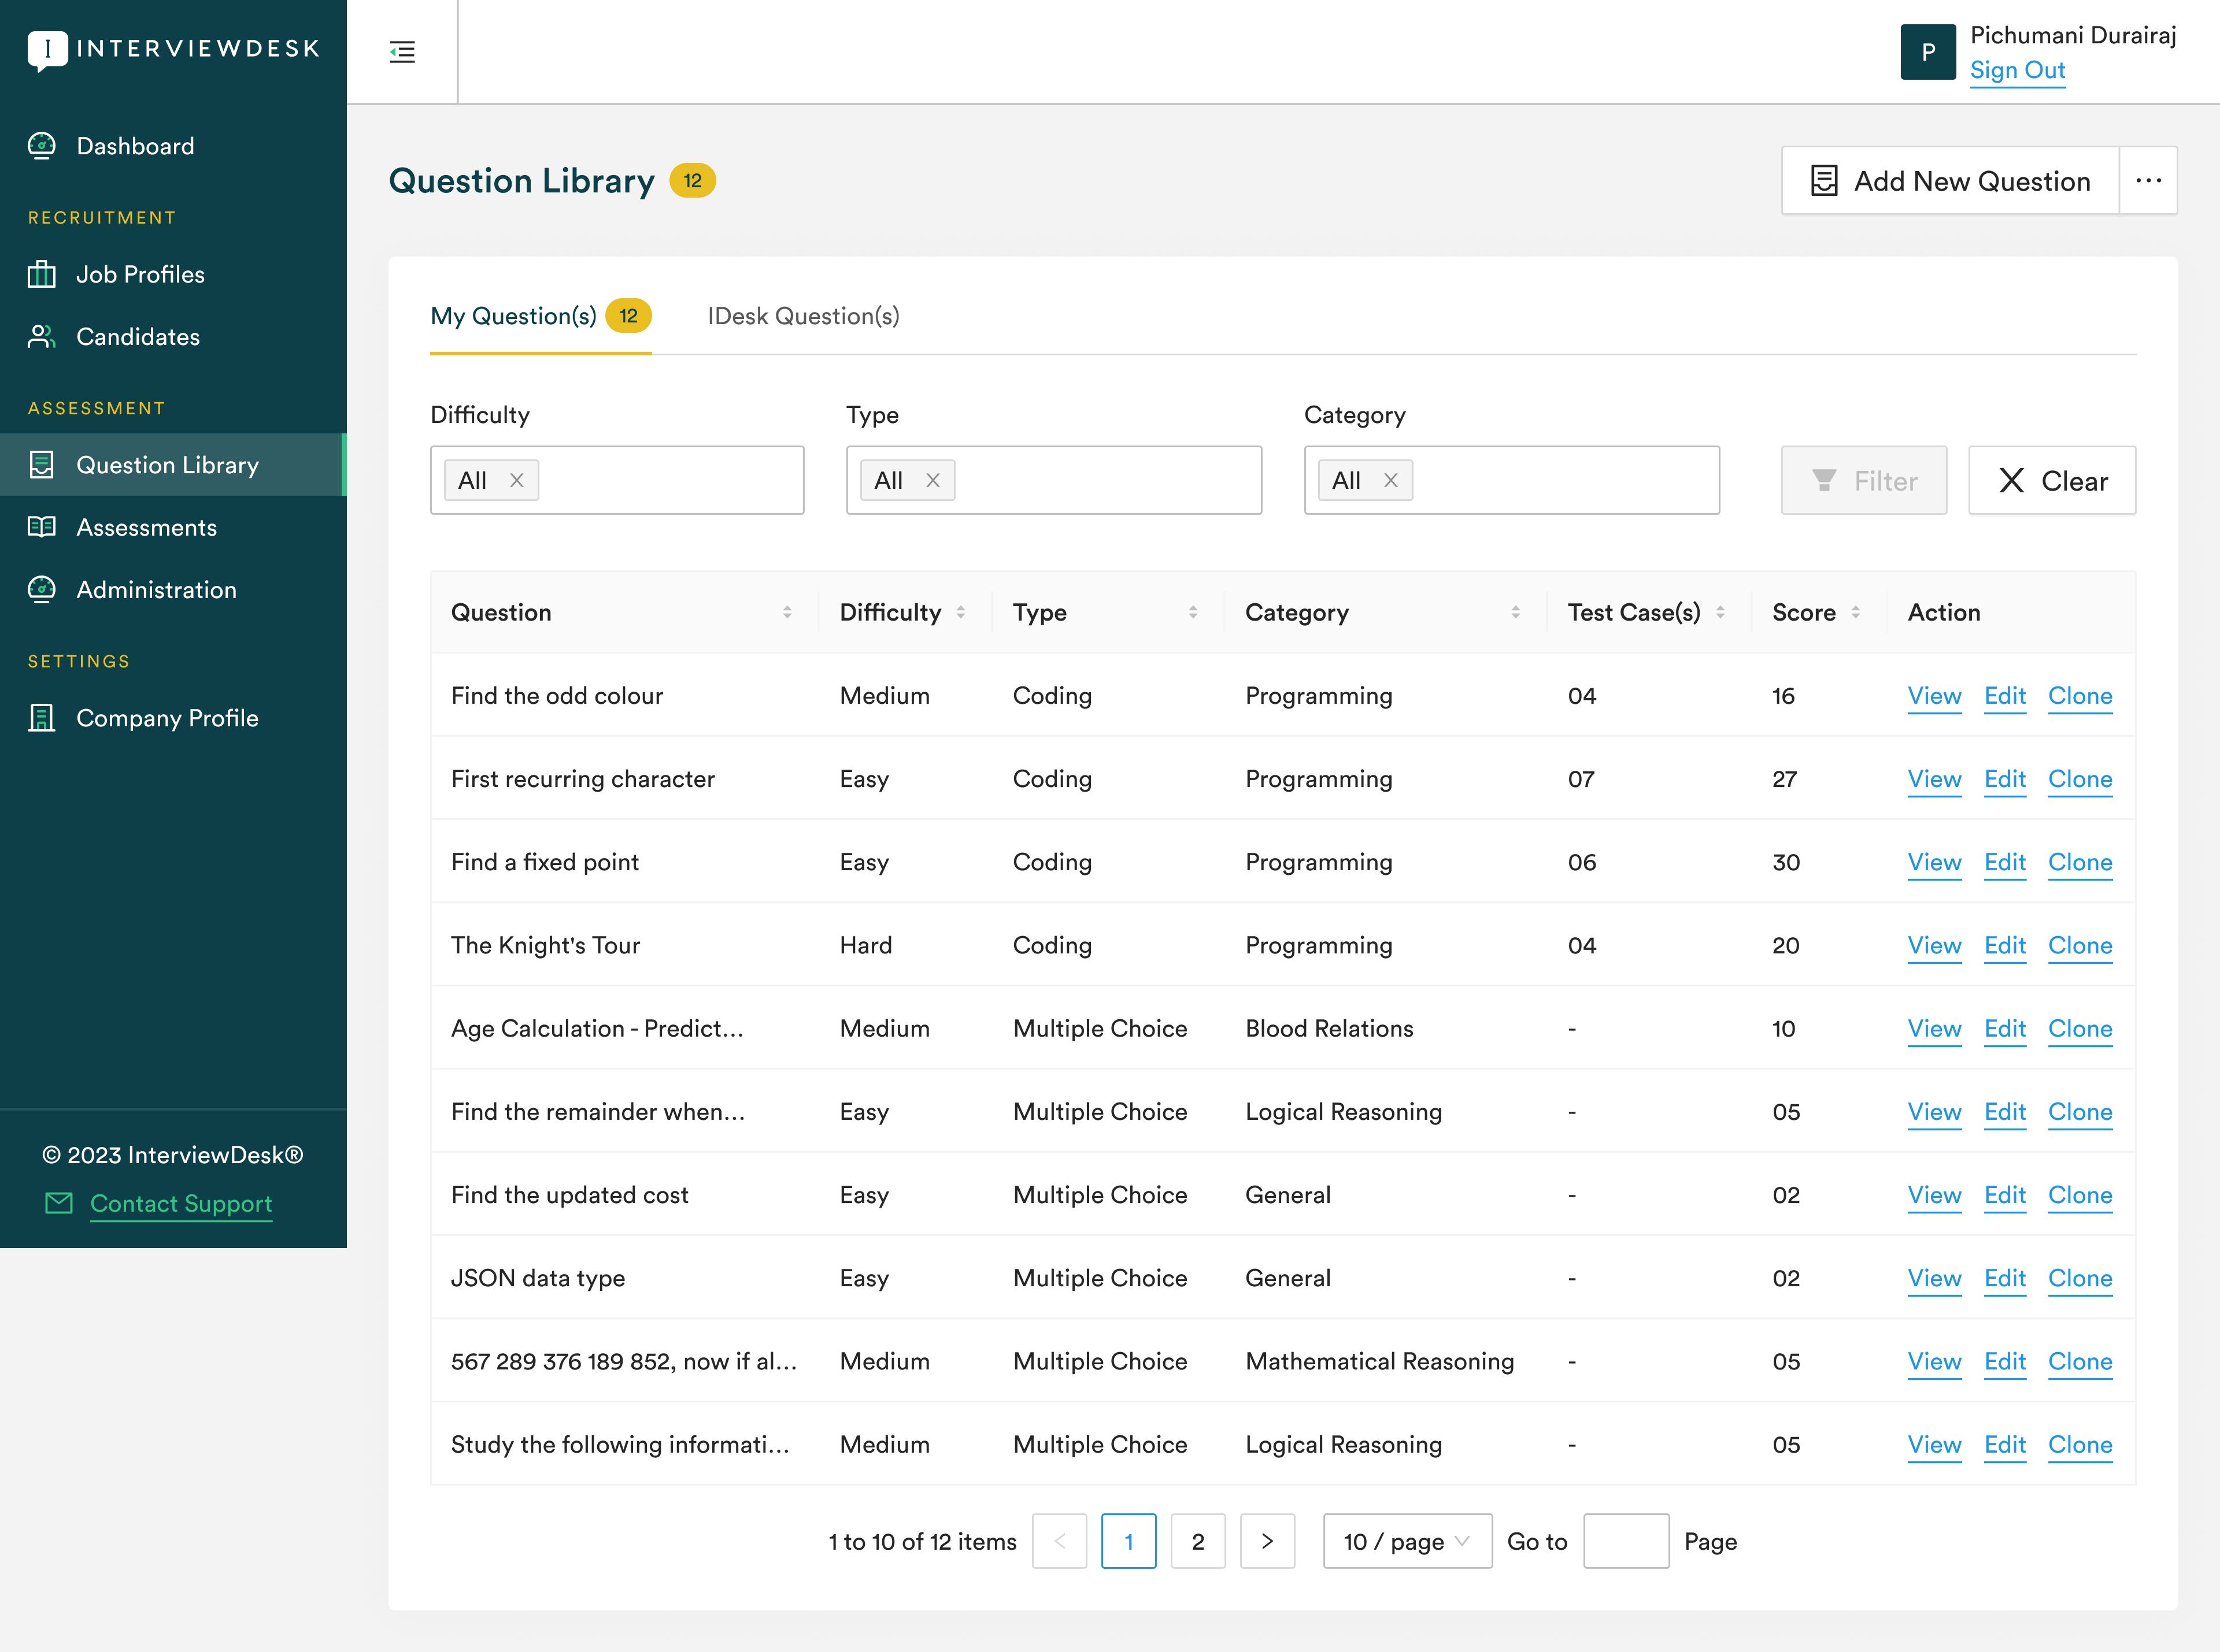2220x1652 pixels.
Task: Click Clear to reset the filters
Action: [x=2052, y=480]
